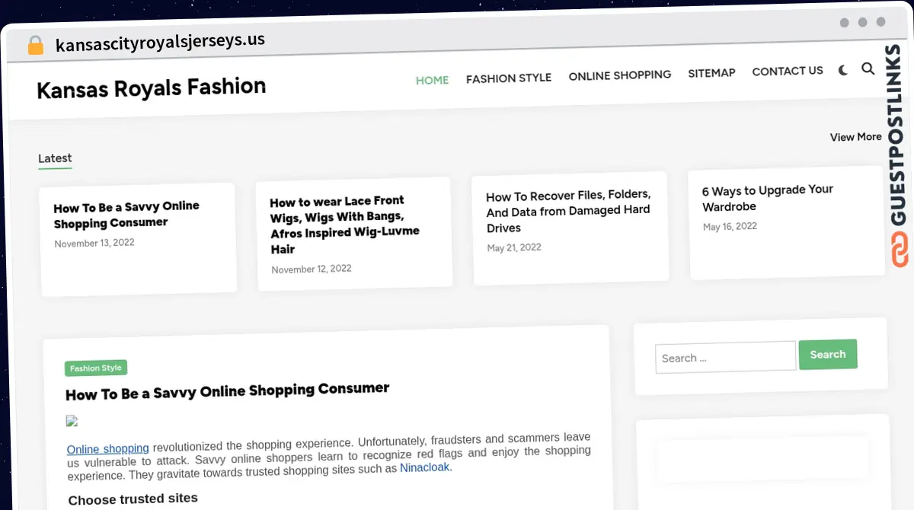Click the green Search button
Viewport: 914px width, 510px height.
(827, 355)
